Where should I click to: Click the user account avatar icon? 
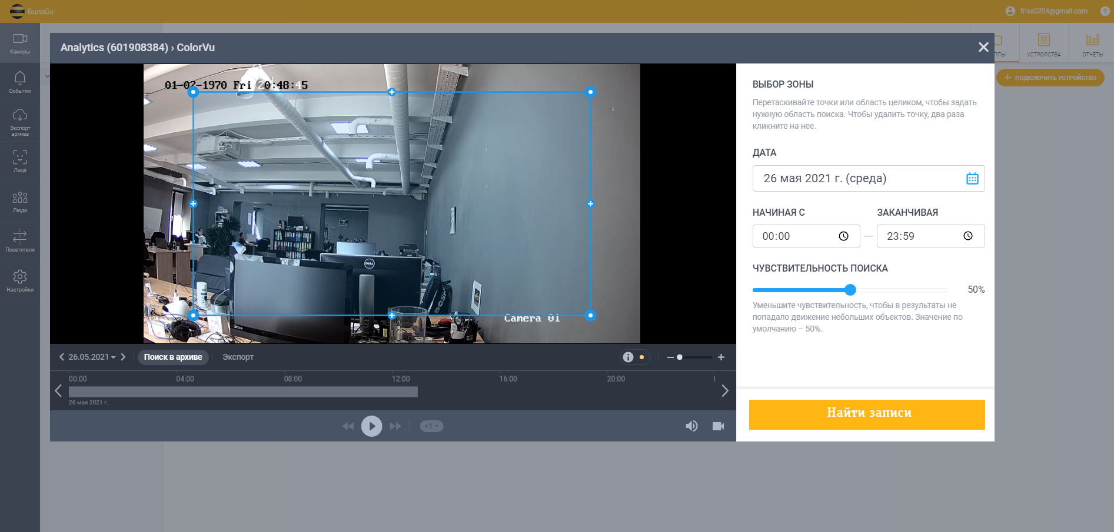(x=1010, y=11)
